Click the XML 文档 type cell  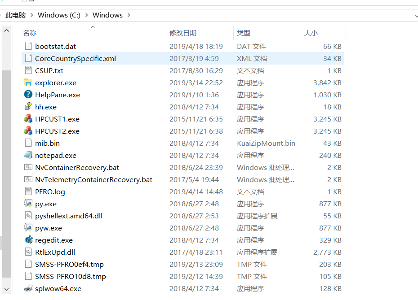click(x=252, y=58)
